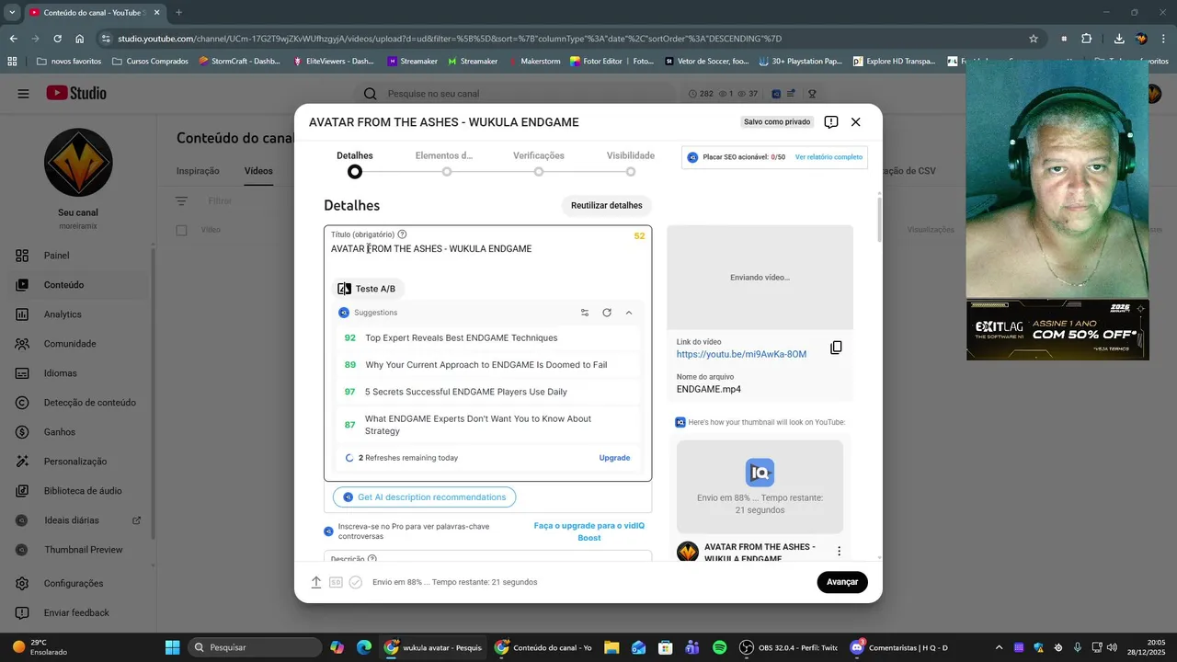Open Painel in the sidebar
Viewport: 1177px width, 662px height.
tap(78, 256)
